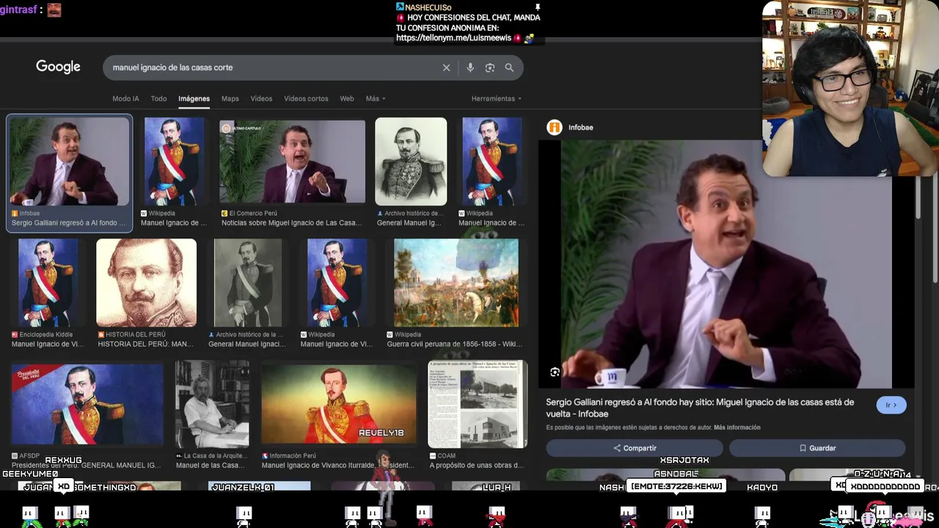Open the Videos cortos tab

(x=306, y=98)
